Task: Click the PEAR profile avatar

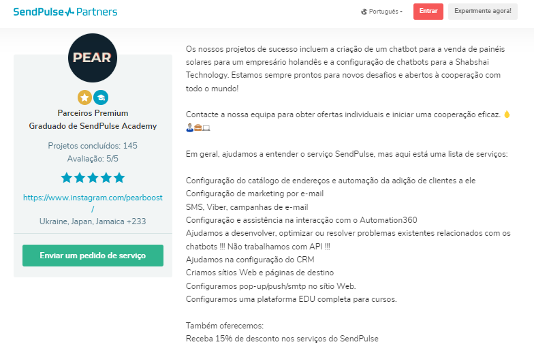Action: click(93, 58)
